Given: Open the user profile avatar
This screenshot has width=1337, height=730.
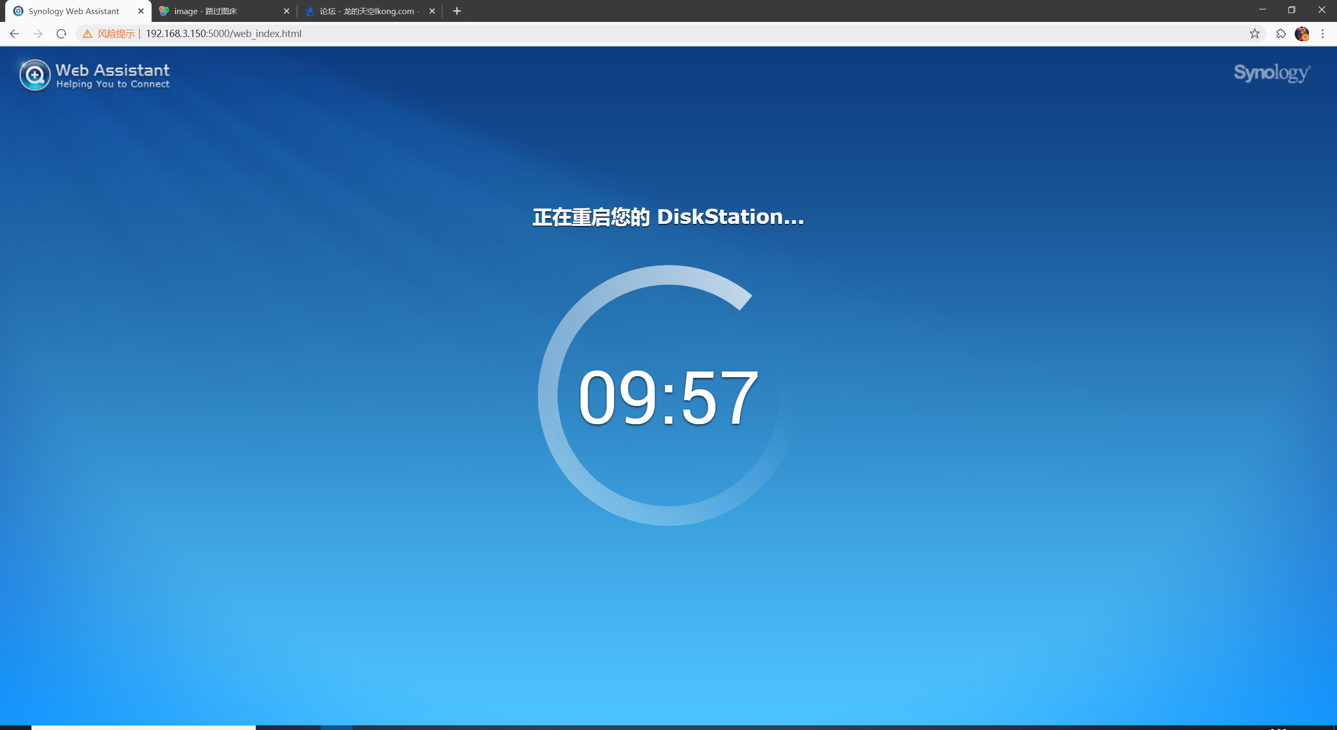Looking at the screenshot, I should point(1301,33).
